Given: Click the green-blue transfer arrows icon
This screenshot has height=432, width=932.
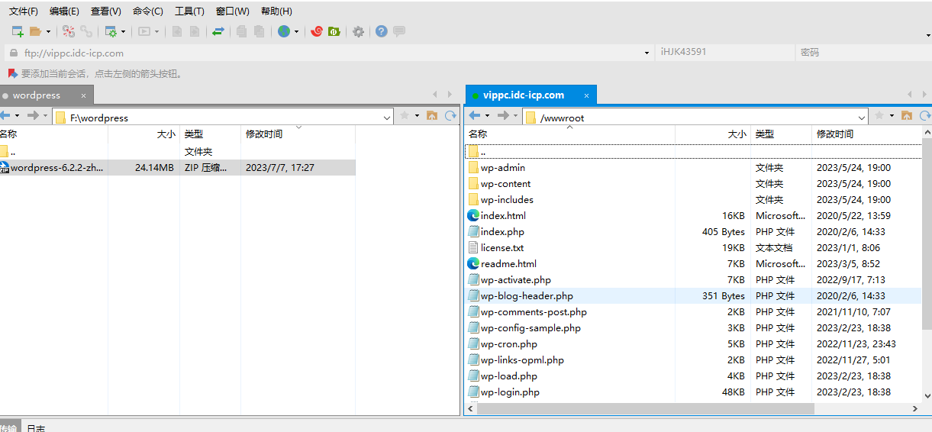Looking at the screenshot, I should coord(218,31).
